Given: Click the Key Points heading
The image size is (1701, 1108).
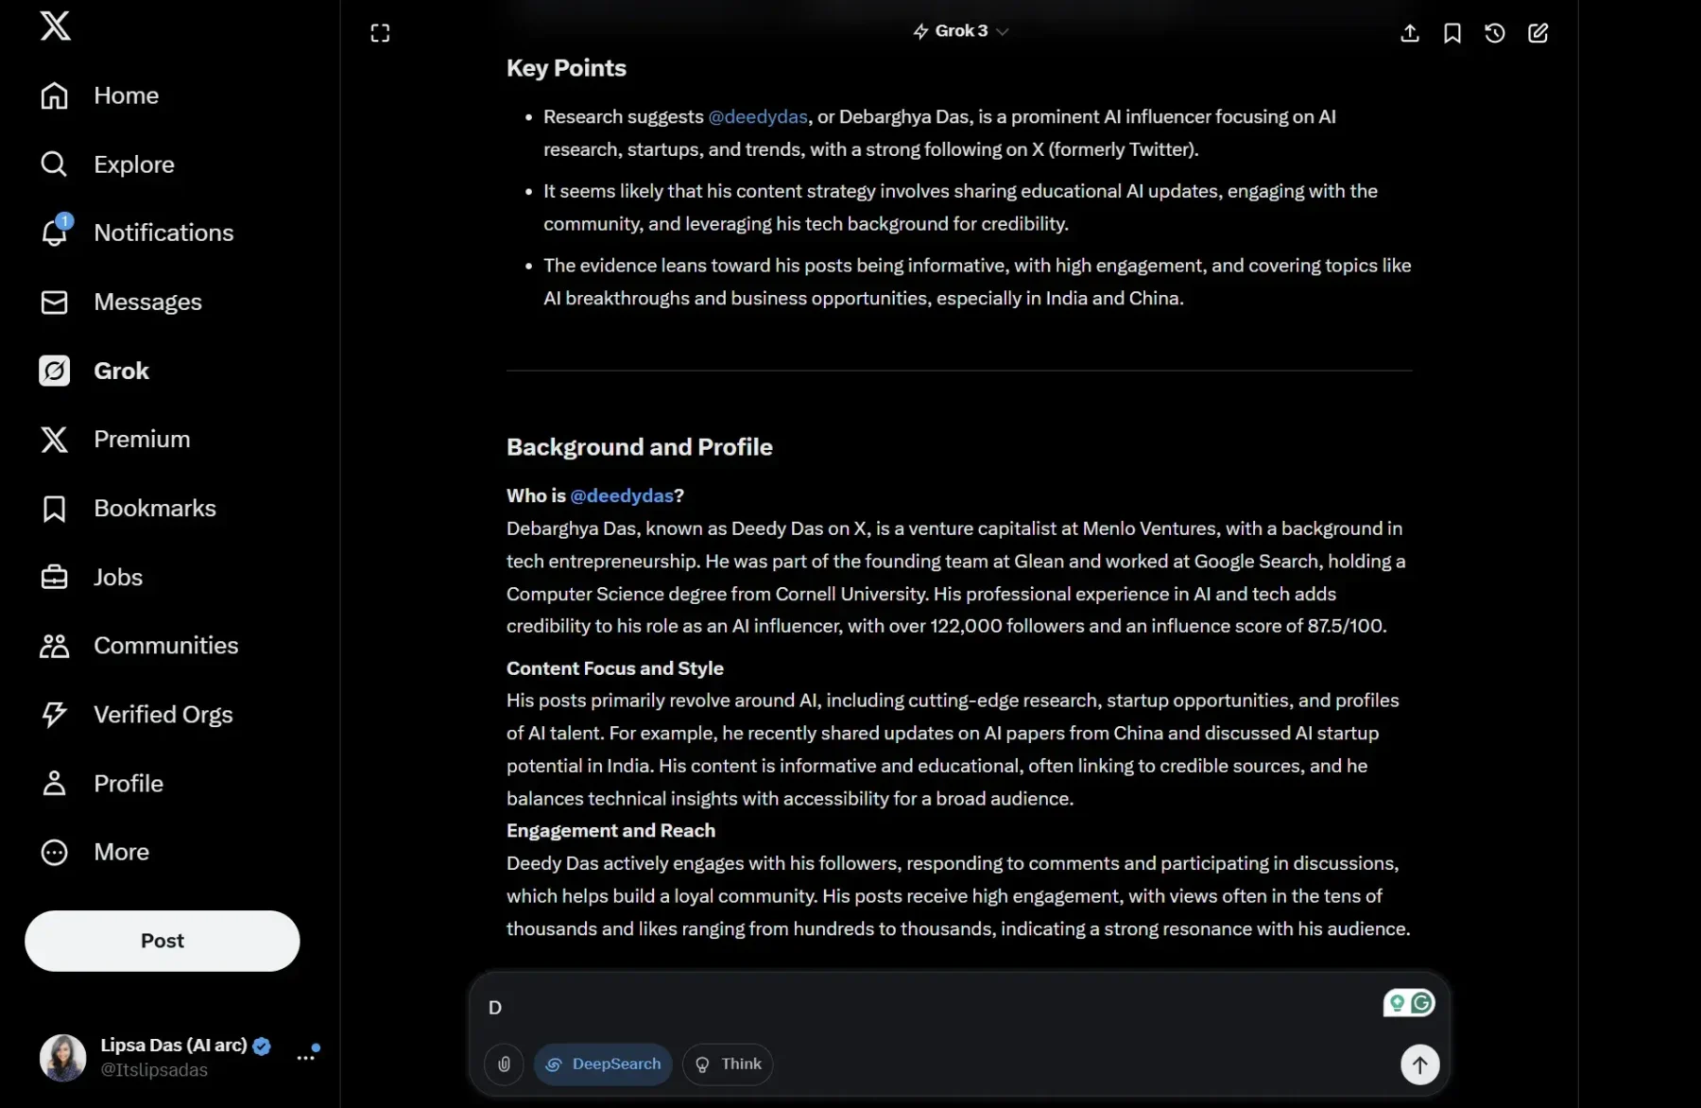Looking at the screenshot, I should pos(566,68).
